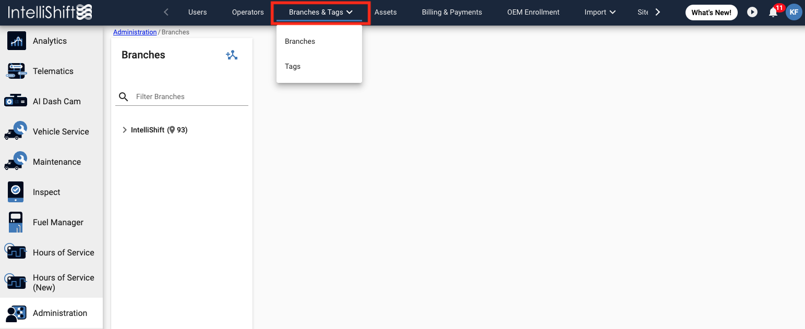805x329 pixels.
Task: Follow the Administration breadcrumb link
Action: tap(135, 32)
